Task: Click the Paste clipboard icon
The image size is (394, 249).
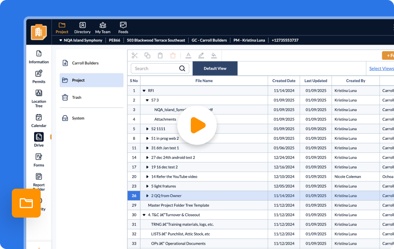Action: point(160,55)
